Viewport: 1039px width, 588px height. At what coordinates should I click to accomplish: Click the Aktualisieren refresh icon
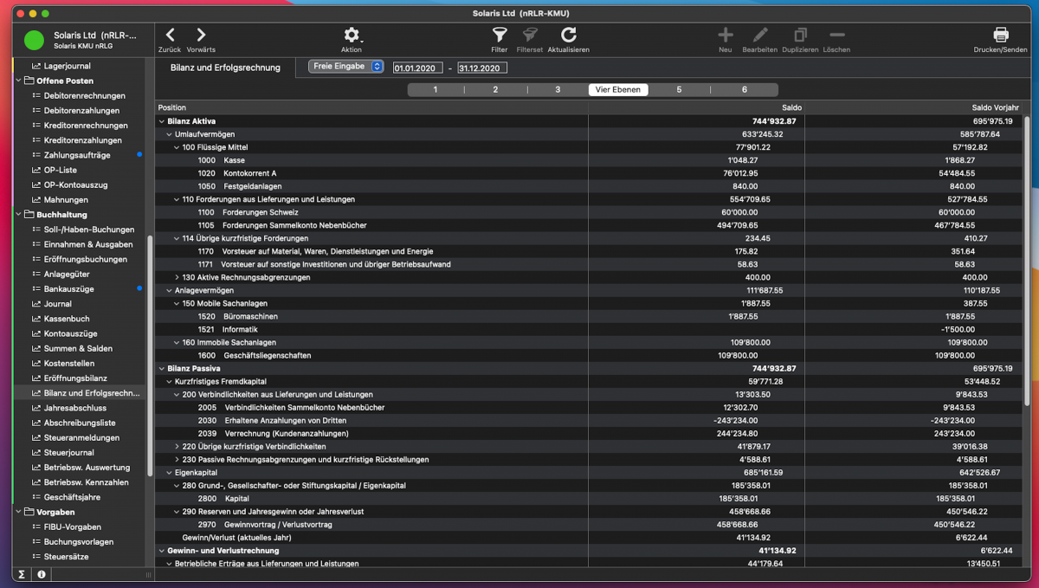click(568, 35)
